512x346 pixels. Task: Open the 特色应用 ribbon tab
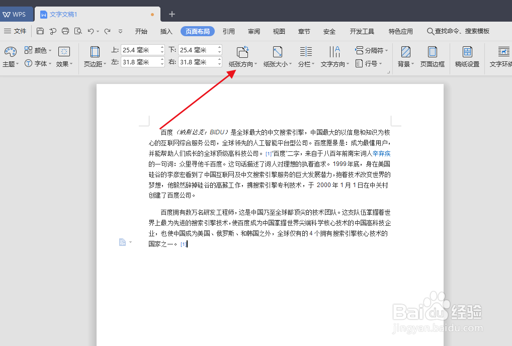[x=401, y=31]
